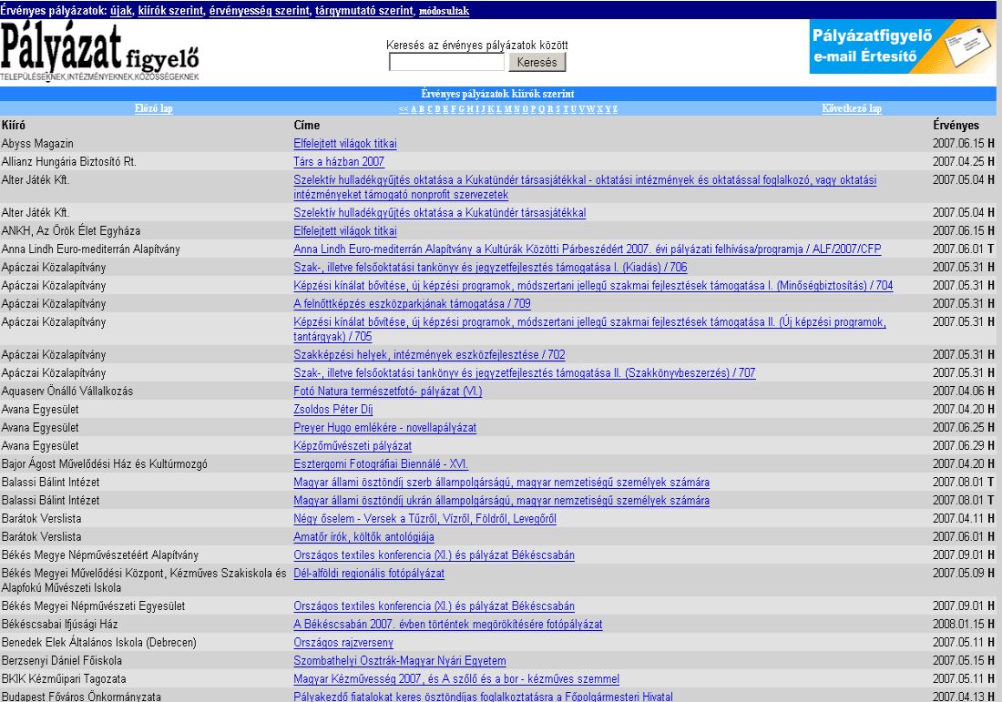Go to Előző lap
Screen dimensions: 1002x702
[153, 108]
